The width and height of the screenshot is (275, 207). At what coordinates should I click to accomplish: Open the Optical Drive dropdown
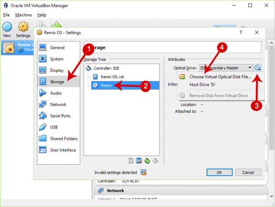226,68
